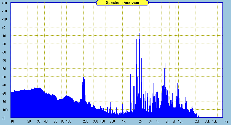
Task: Select the 8k frequency axis label
Action: 174,121
